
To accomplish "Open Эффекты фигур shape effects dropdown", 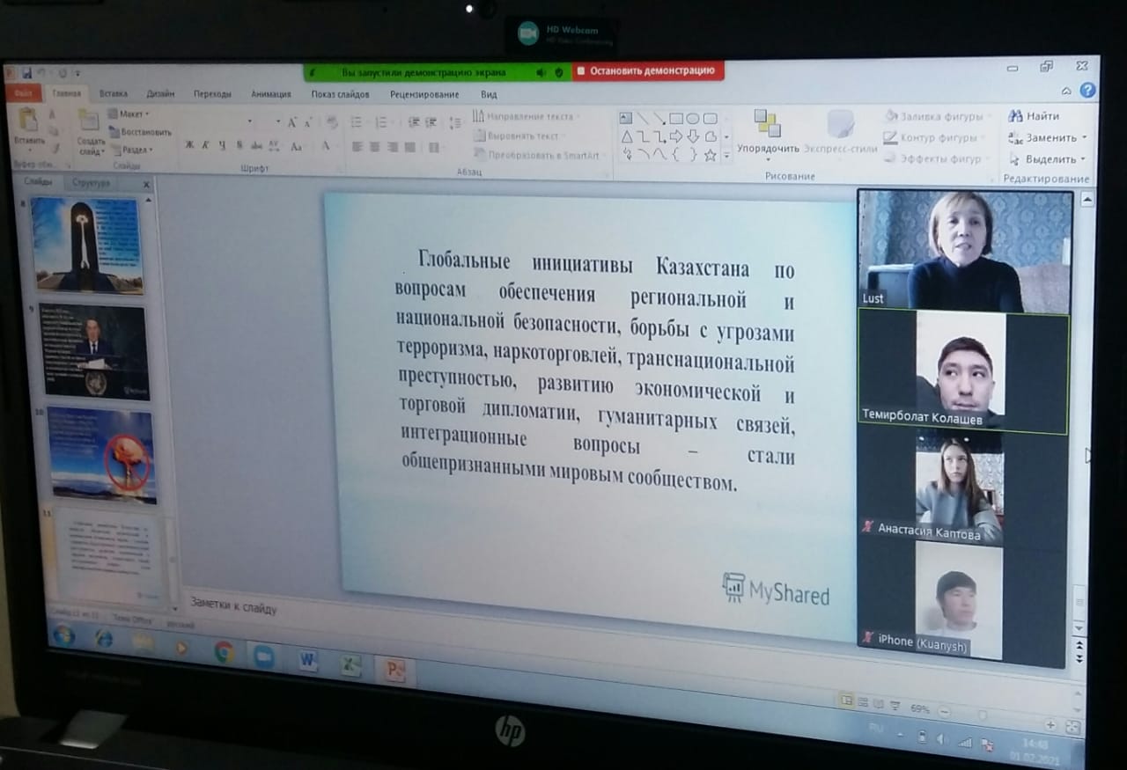I will click(936, 159).
